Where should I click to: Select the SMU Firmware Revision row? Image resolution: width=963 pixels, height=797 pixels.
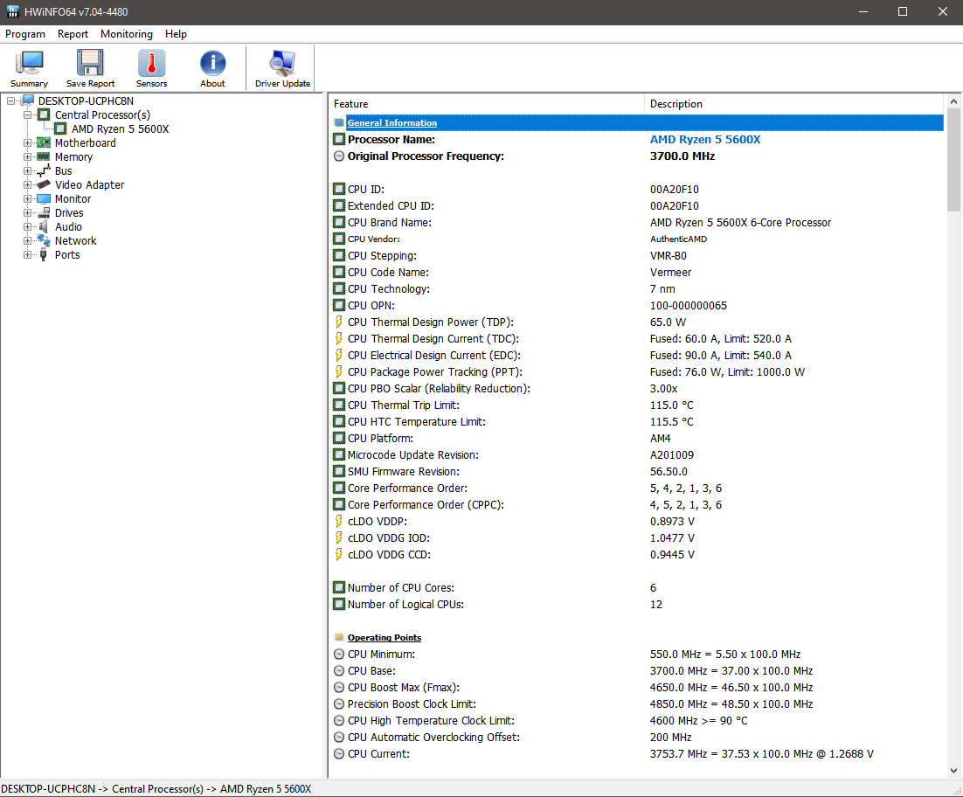tap(638, 472)
